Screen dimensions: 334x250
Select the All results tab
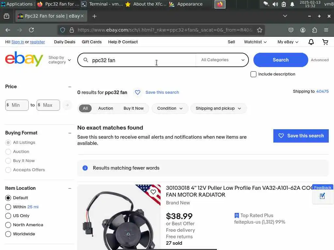[85, 108]
